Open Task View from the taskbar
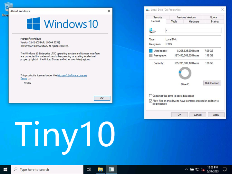The width and height of the screenshot is (232, 174). pos(89,169)
